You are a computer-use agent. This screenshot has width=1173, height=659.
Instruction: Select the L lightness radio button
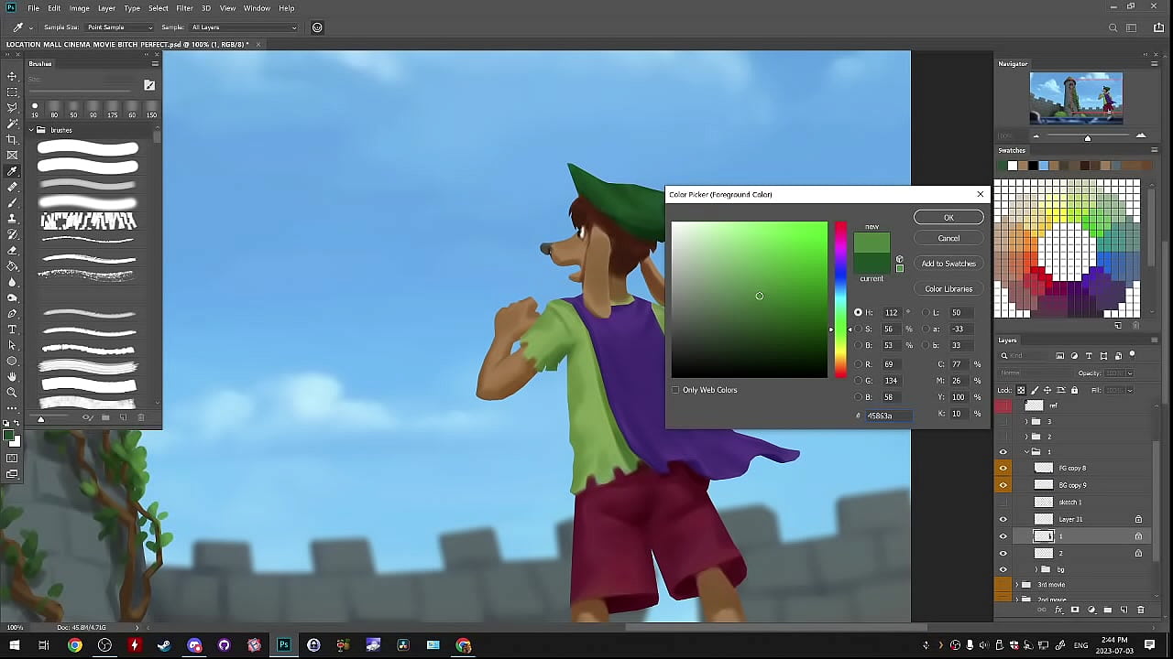coord(926,312)
